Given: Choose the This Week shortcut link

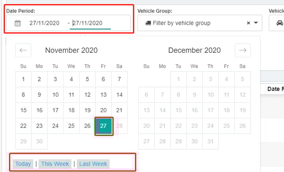Looking at the screenshot, I should 55,164.
